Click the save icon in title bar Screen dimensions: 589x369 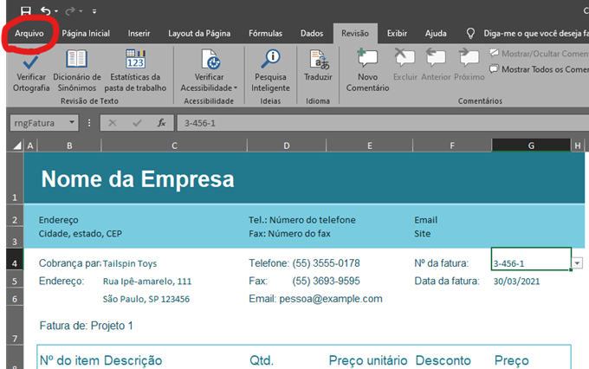click(x=26, y=11)
